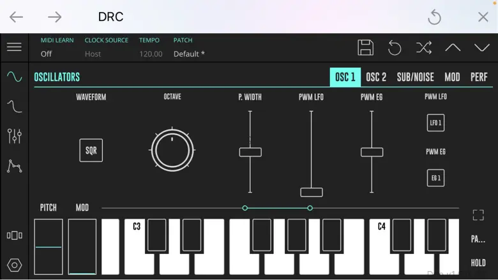Open the filter curve section icon

[15, 107]
